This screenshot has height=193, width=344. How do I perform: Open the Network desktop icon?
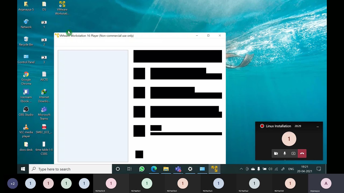click(x=26, y=24)
